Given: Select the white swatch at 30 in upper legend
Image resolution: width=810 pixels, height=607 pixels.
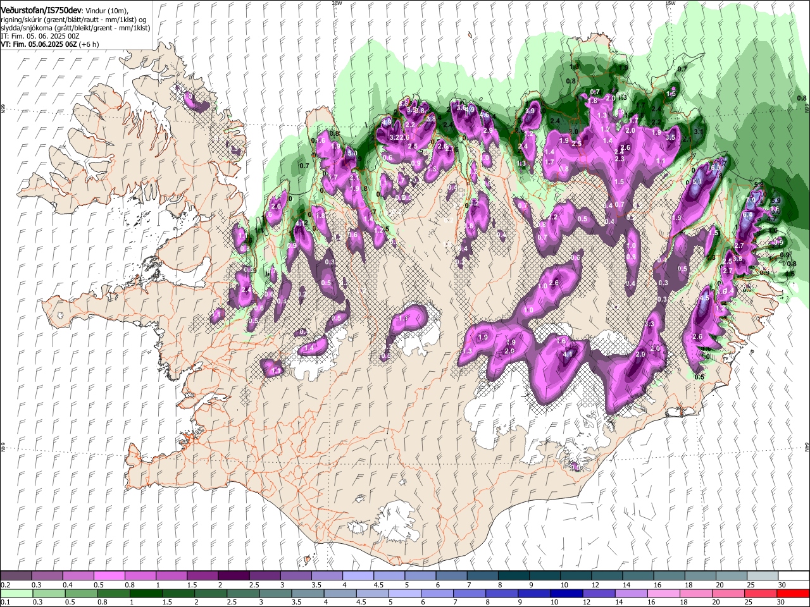Looking at the screenshot, I should tap(793, 575).
